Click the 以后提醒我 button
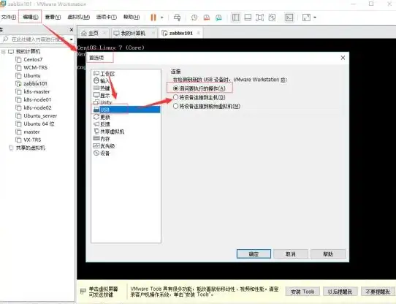Image resolution: width=396 pixels, height=304 pixels. [340, 292]
